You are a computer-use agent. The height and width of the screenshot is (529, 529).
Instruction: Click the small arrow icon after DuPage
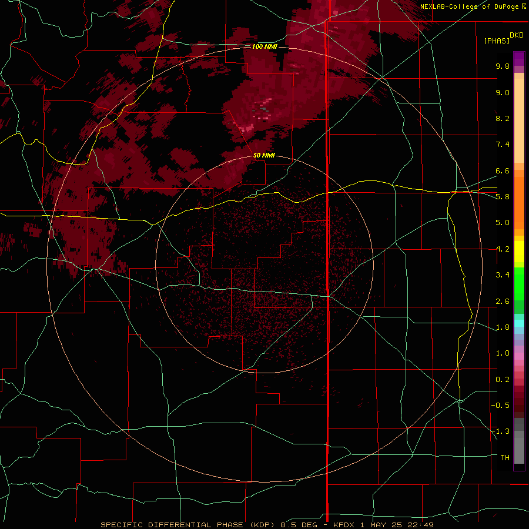524,6
